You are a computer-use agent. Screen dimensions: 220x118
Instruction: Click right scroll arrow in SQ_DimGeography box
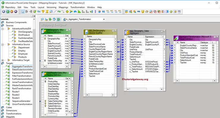coord(113,95)
